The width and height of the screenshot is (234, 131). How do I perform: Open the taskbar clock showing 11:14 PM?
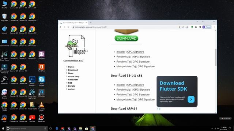coord(223,128)
